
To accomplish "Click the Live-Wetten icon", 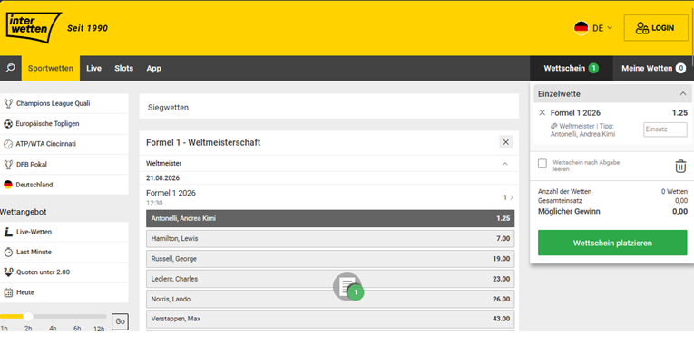I will [8, 232].
